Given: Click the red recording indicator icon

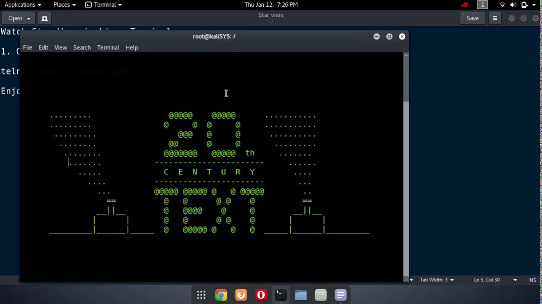Looking at the screenshot, I should pos(465,5).
